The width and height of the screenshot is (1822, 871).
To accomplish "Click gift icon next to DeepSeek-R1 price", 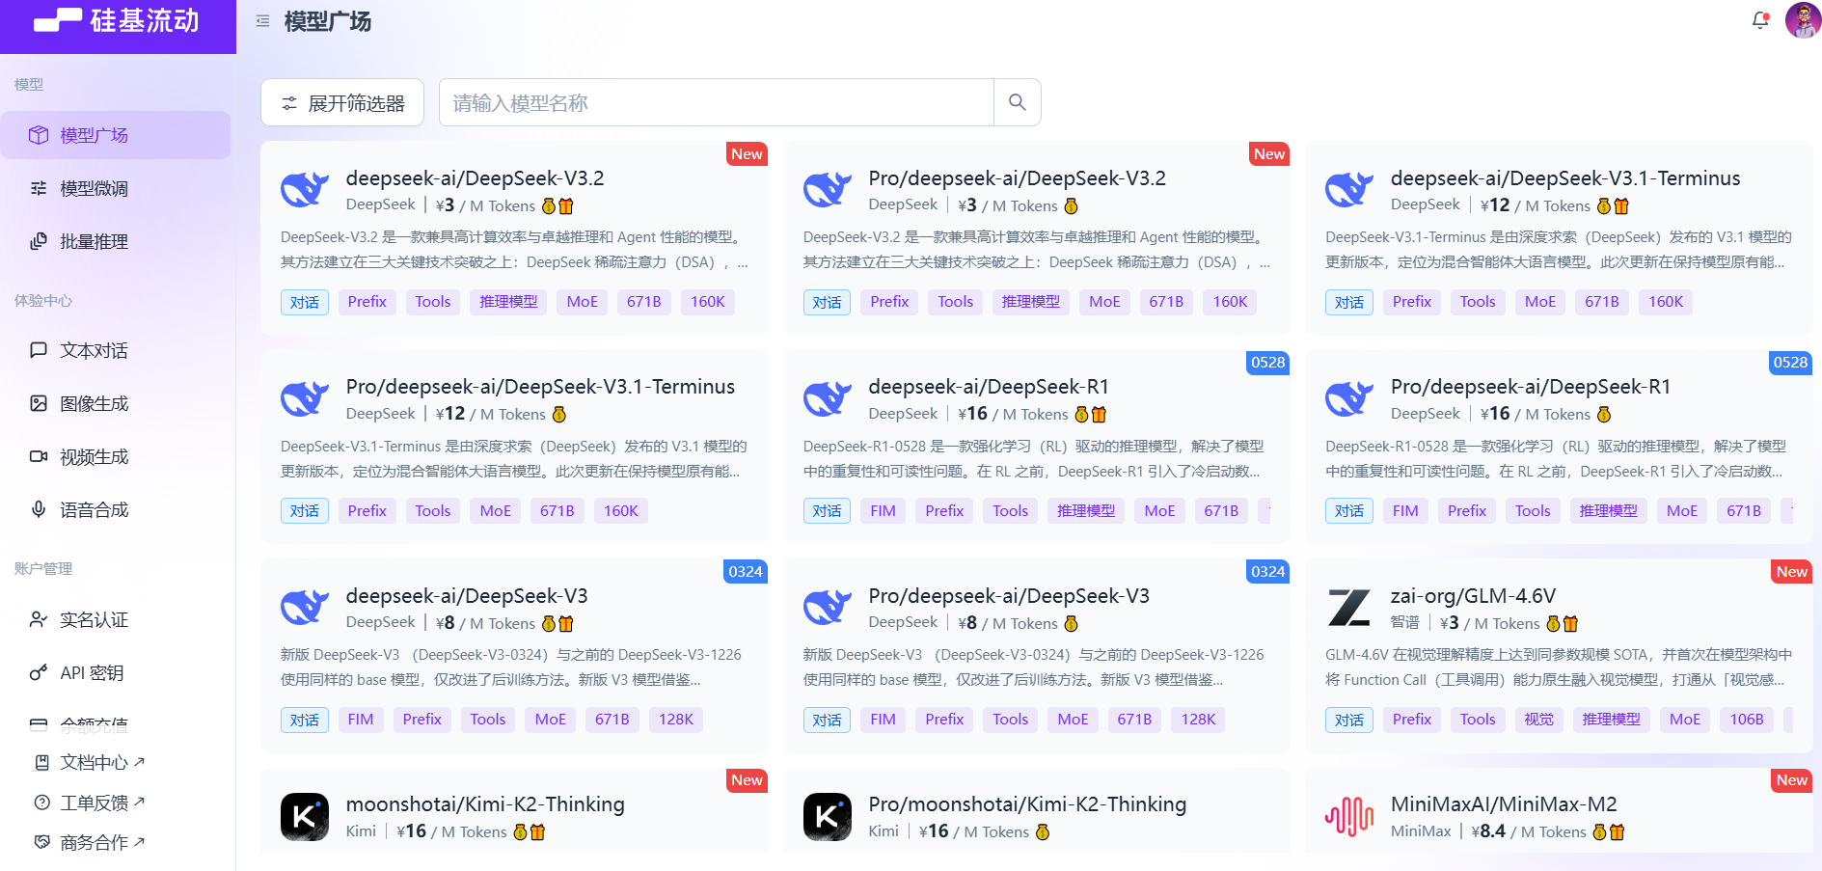I will coord(1099,415).
